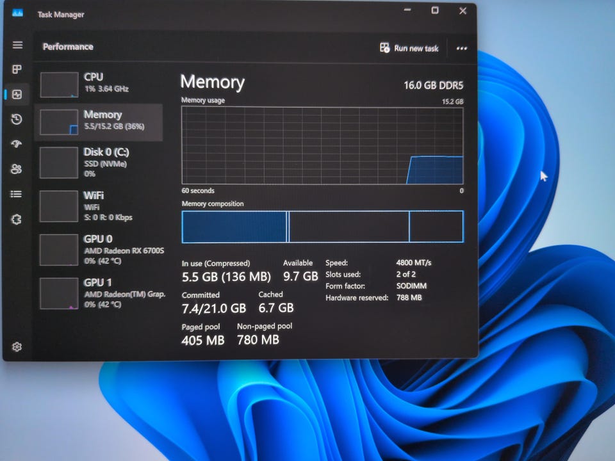
Task: Open the Processes page icon
Action: pos(17,69)
